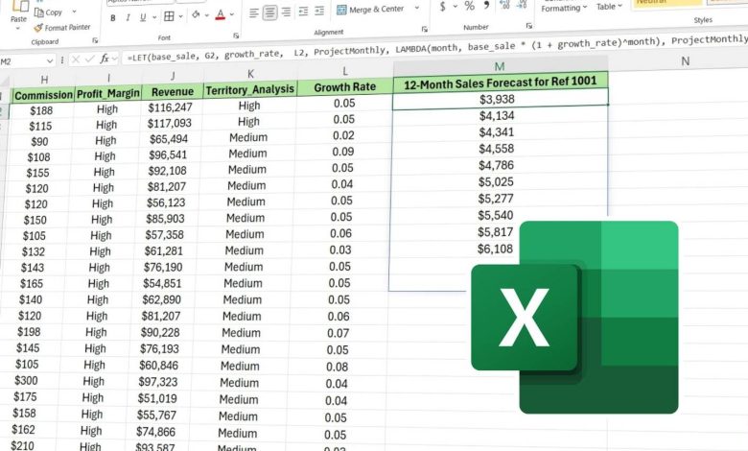Apply the fill color bucket

(197, 15)
